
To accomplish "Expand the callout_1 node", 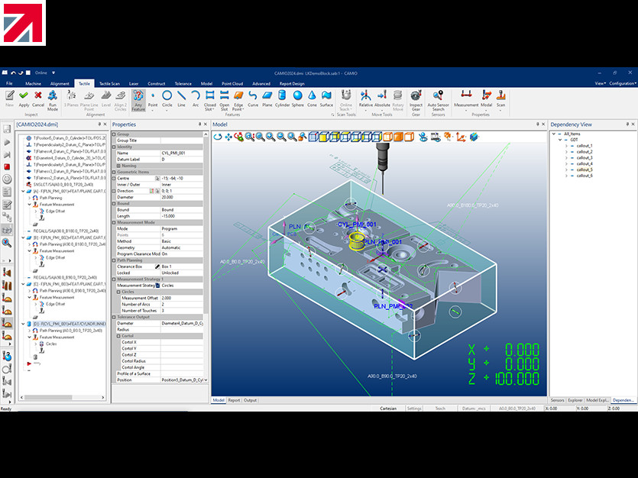I will pyautogui.click(x=566, y=146).
